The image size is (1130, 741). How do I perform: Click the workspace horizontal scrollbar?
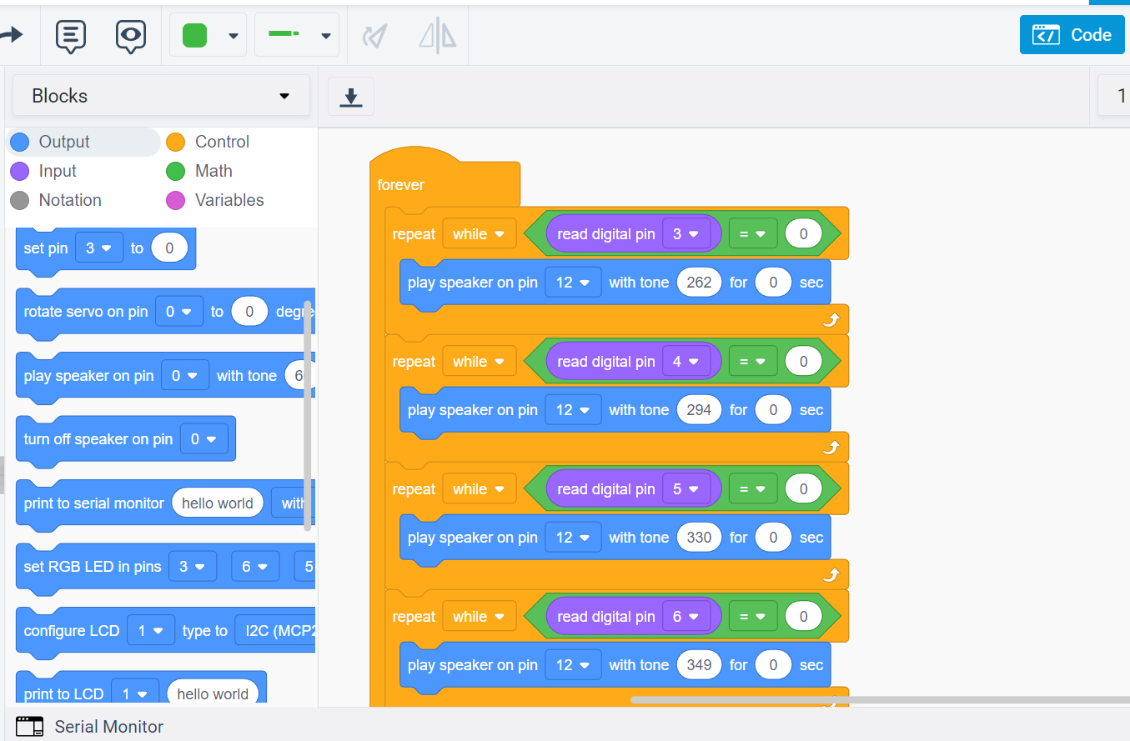point(880,700)
